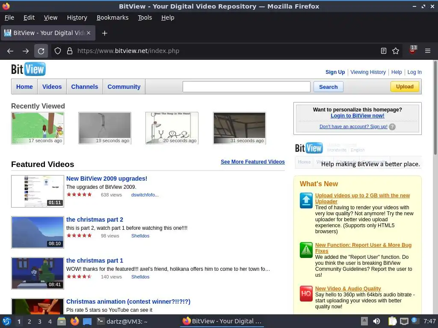Click New Function Report User link
This screenshot has height=328, width=438.
[363, 248]
